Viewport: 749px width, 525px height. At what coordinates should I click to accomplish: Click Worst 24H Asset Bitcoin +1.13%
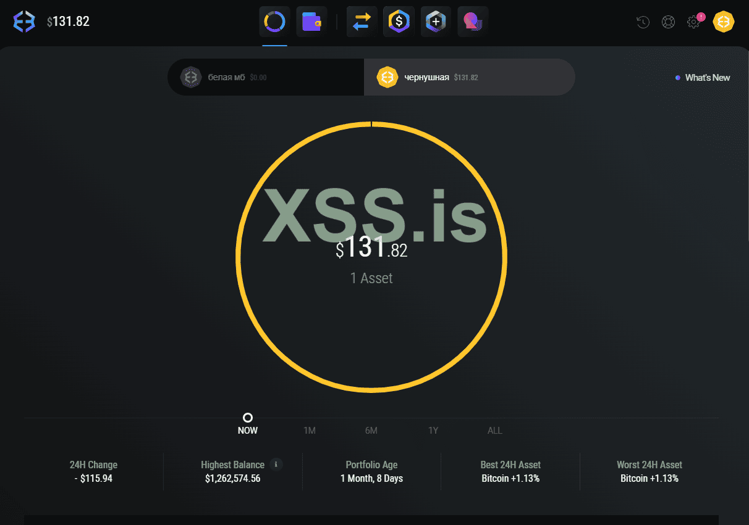pyautogui.click(x=650, y=478)
